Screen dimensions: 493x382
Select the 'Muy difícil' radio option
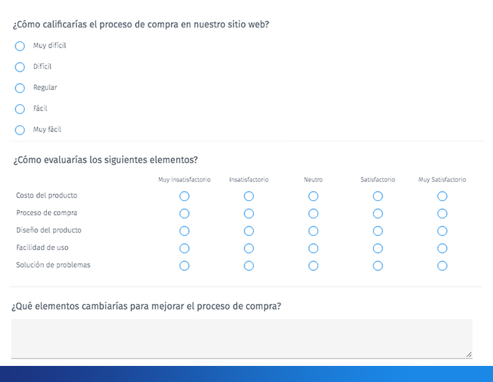20,46
